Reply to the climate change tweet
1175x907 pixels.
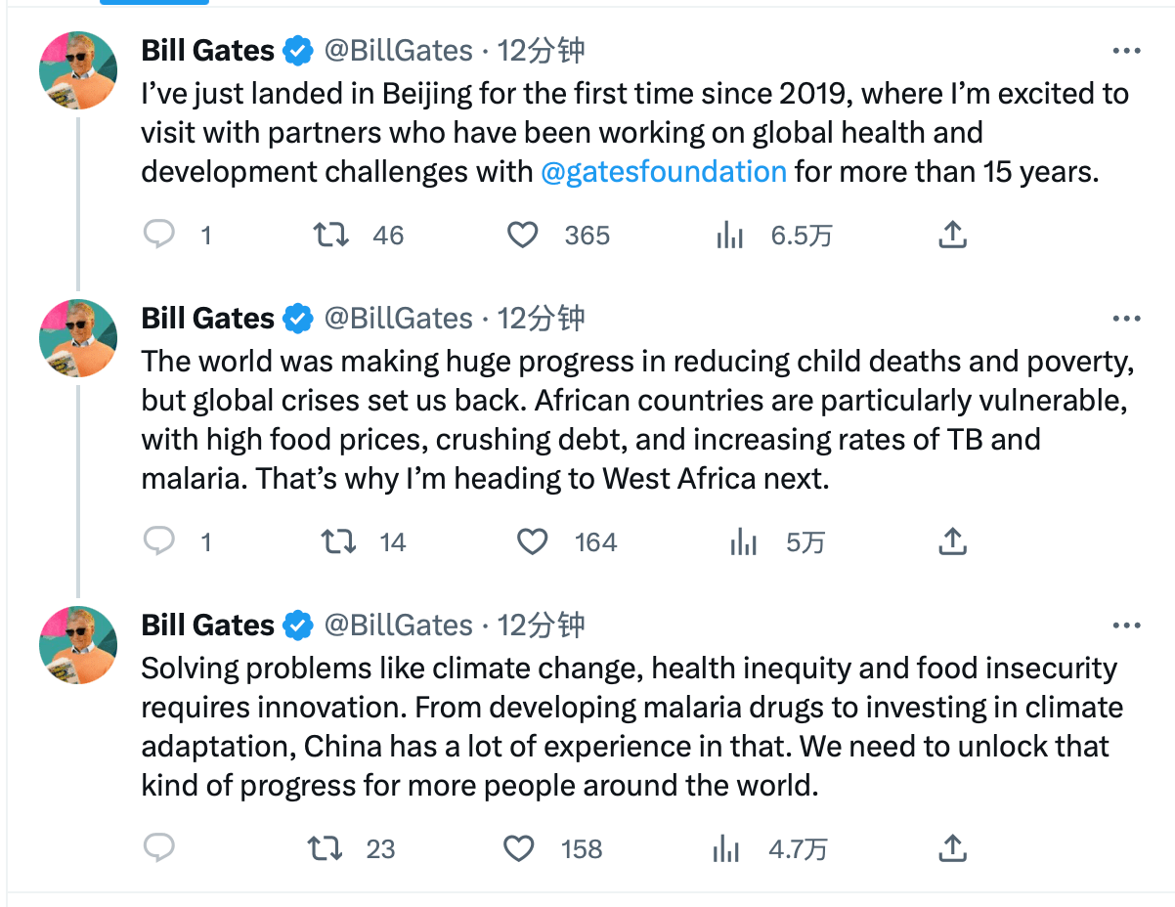click(159, 848)
